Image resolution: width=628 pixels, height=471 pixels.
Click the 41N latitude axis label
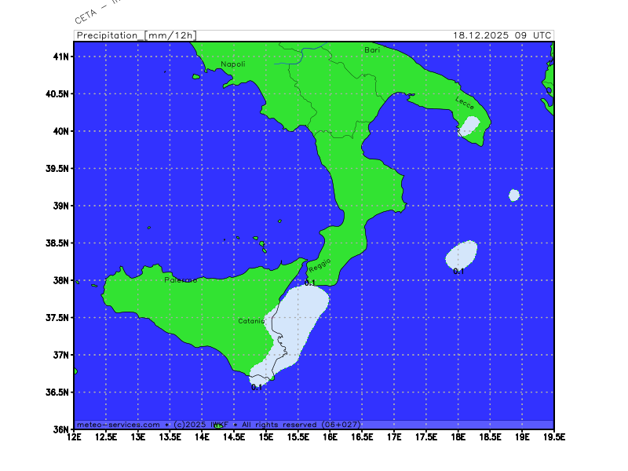pyautogui.click(x=61, y=57)
